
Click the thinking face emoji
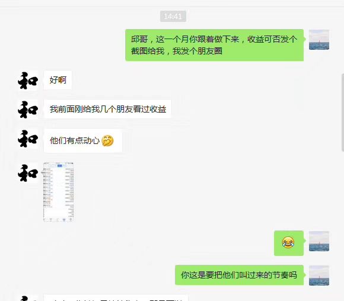point(107,141)
